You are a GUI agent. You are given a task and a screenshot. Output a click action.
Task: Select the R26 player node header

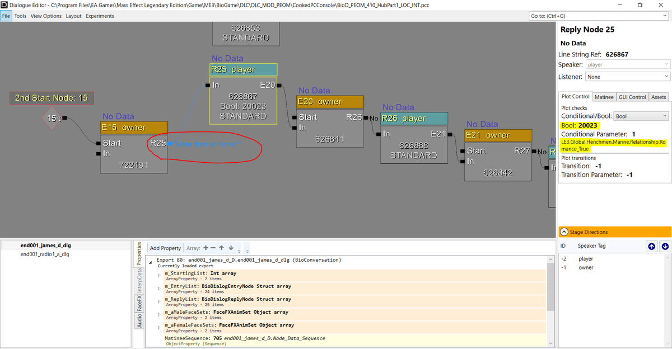coord(414,118)
